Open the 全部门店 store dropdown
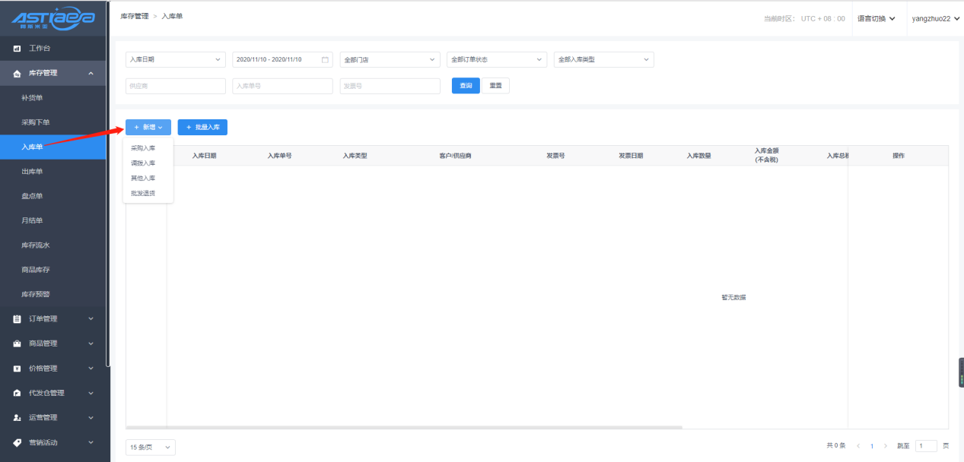Viewport: 964px width, 462px height. (390, 59)
